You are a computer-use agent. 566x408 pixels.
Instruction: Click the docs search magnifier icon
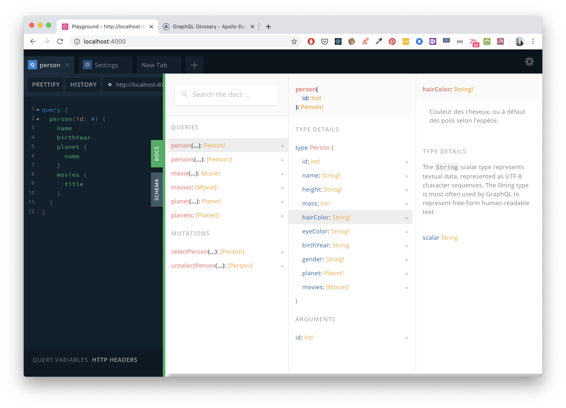pyautogui.click(x=184, y=94)
